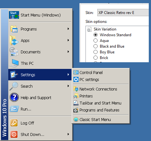Click the Printers icon in submenu

[76, 96]
